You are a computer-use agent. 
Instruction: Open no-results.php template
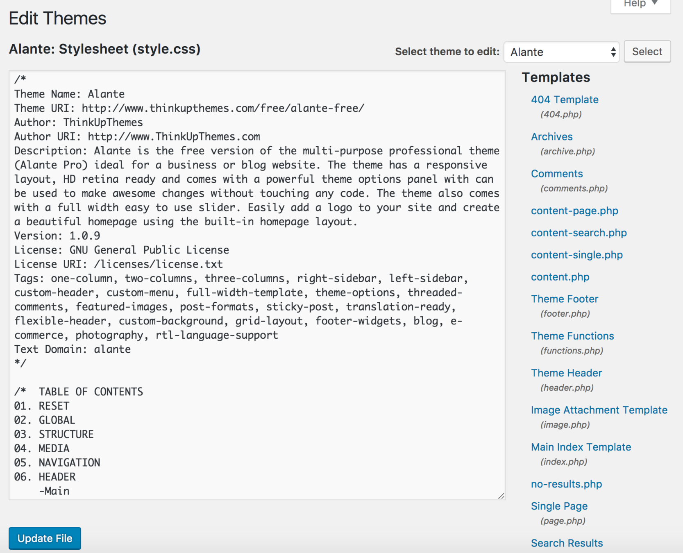tap(566, 484)
